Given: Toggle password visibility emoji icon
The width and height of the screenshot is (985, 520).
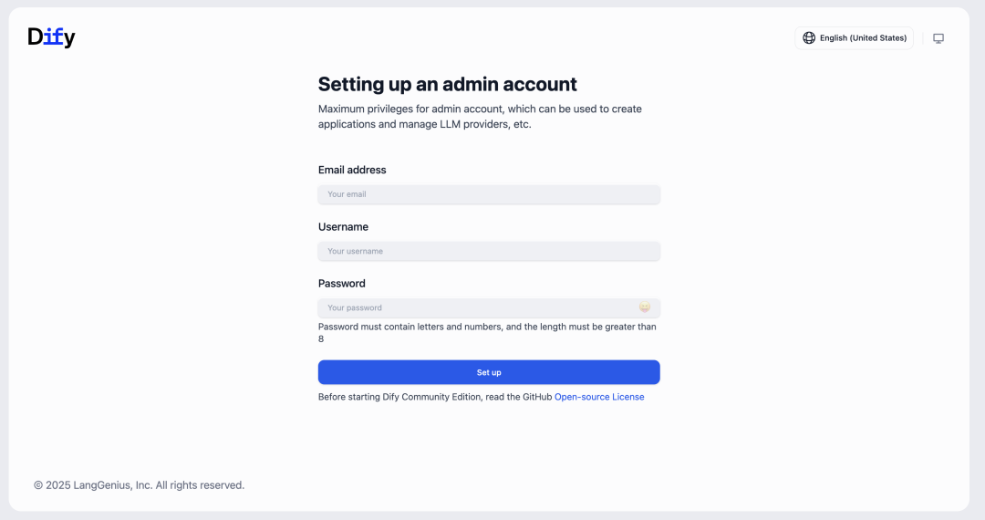Looking at the screenshot, I should tap(645, 307).
